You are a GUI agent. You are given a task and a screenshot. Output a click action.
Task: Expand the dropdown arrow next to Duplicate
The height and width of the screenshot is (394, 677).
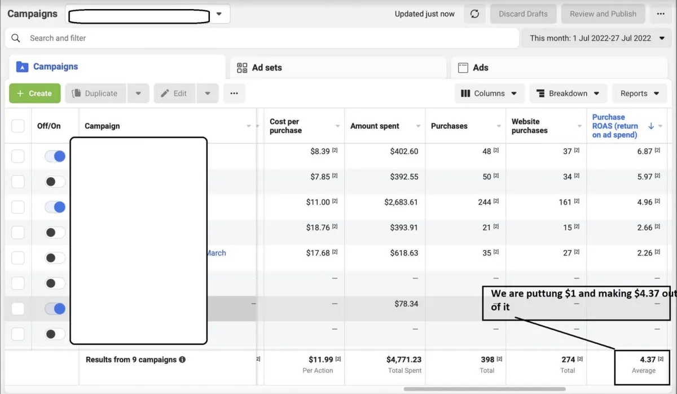[138, 93]
